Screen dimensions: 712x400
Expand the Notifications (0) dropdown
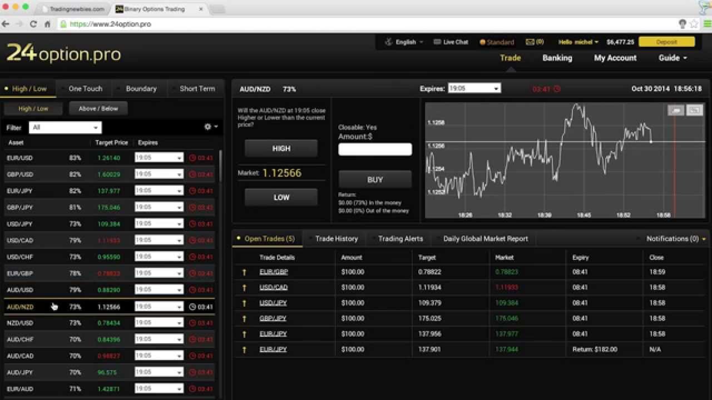(676, 239)
